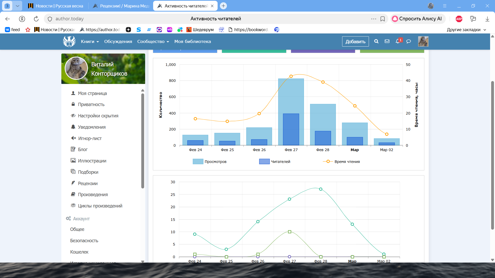Toggle Читателей series in chart legend
Image resolution: width=495 pixels, height=278 pixels.
[x=275, y=162]
